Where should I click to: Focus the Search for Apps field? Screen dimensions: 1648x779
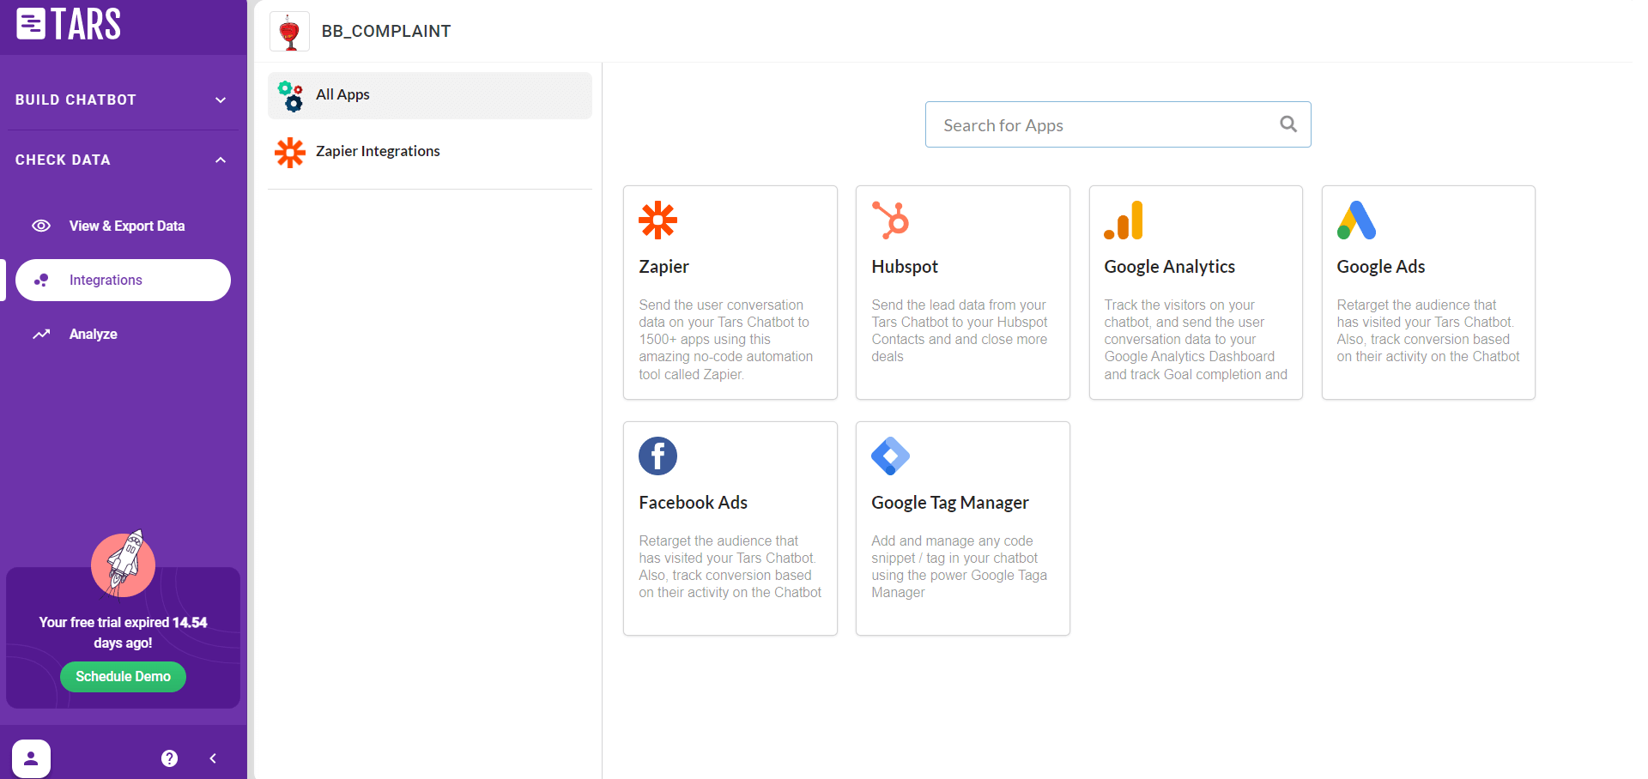(1103, 125)
